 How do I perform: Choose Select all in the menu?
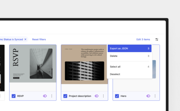[x=129, y=67]
